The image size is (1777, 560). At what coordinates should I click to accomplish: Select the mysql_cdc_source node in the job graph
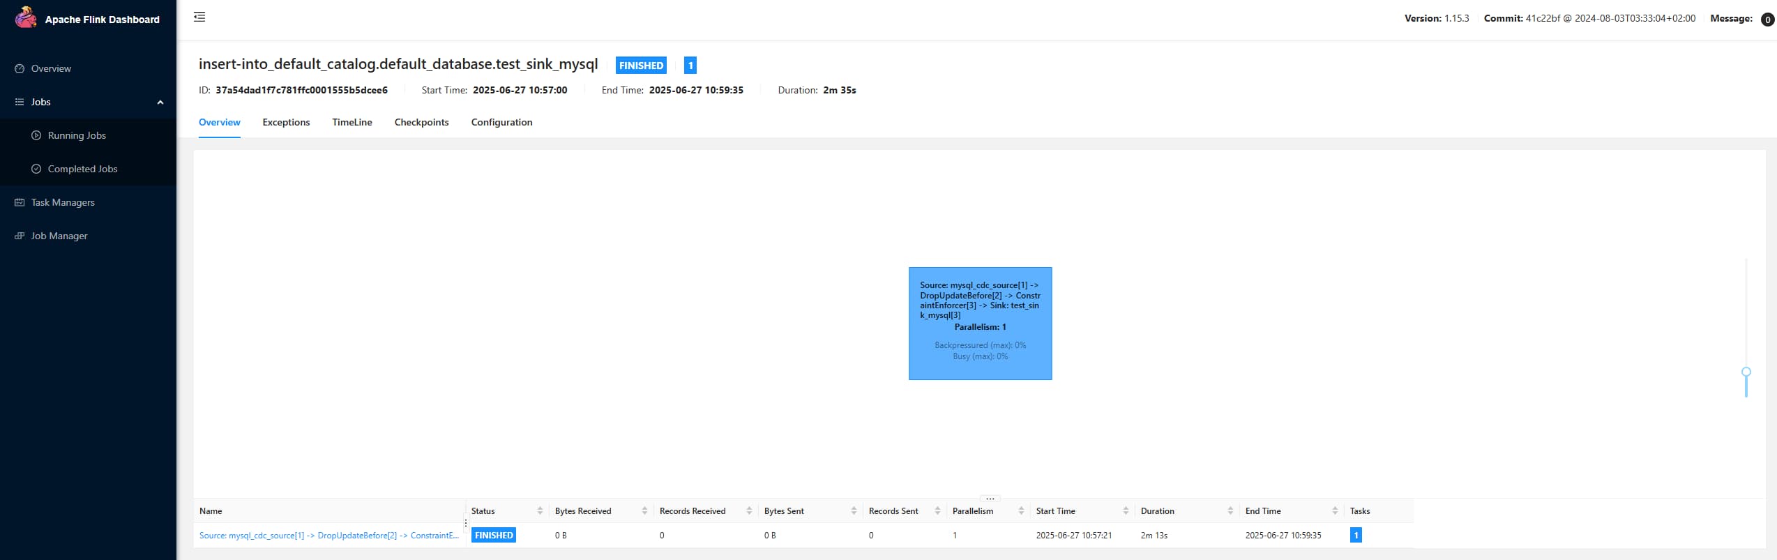click(980, 324)
